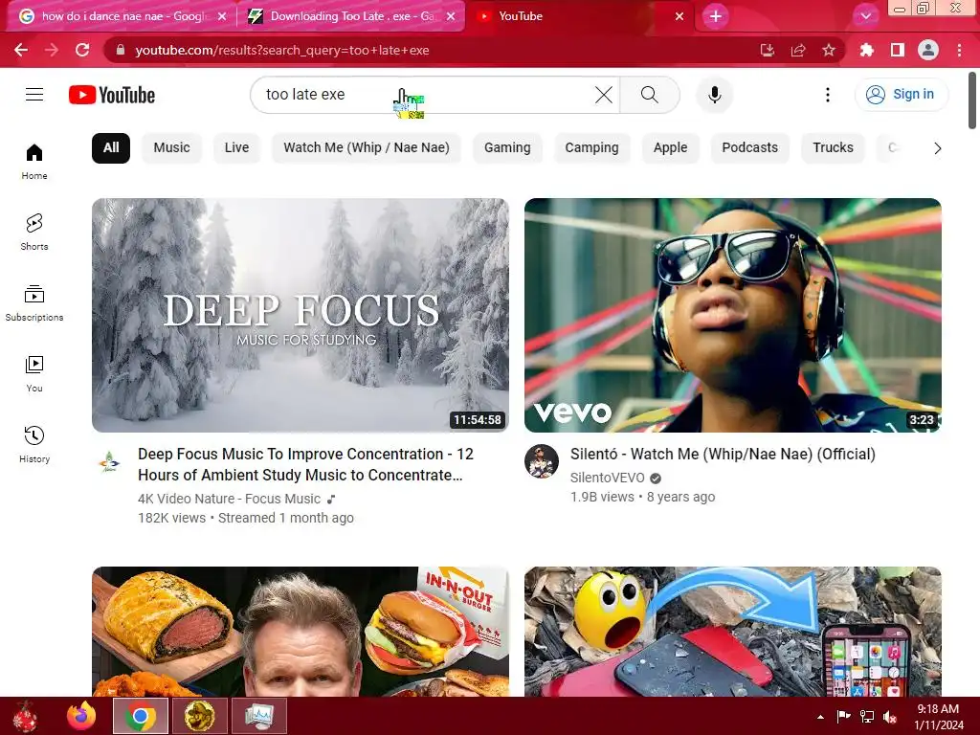Open Chrome extensions puzzle icon
Screen dimensions: 980x735
(x=866, y=50)
